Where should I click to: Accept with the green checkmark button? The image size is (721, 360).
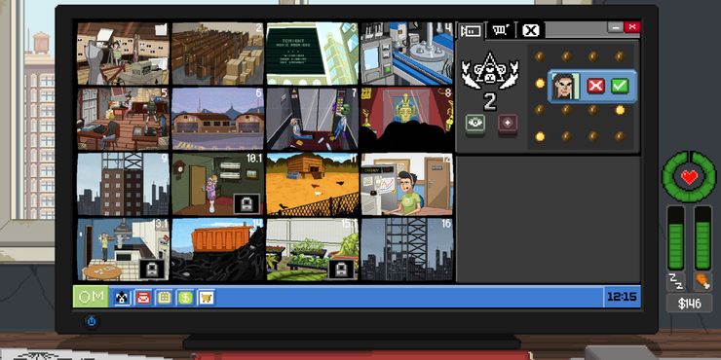coord(620,86)
